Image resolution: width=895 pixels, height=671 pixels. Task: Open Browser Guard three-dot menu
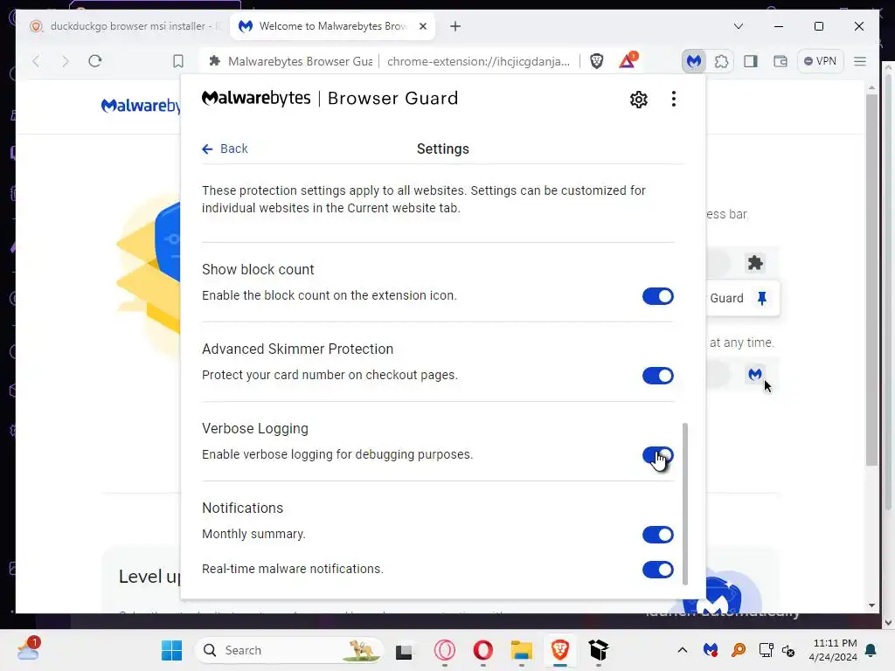point(674,100)
